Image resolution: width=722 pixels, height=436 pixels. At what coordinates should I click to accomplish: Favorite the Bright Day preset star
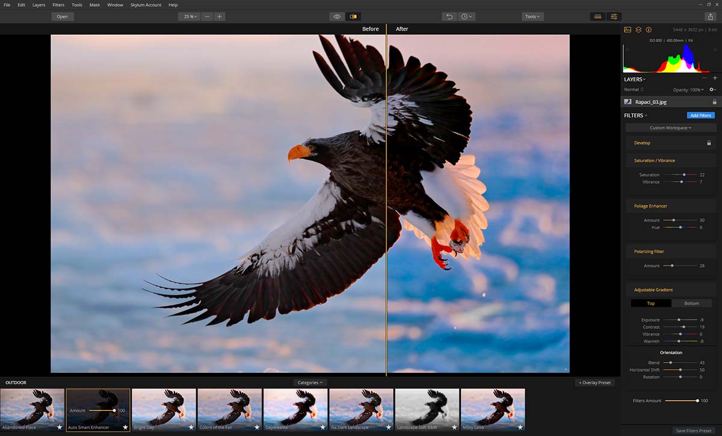click(x=191, y=427)
